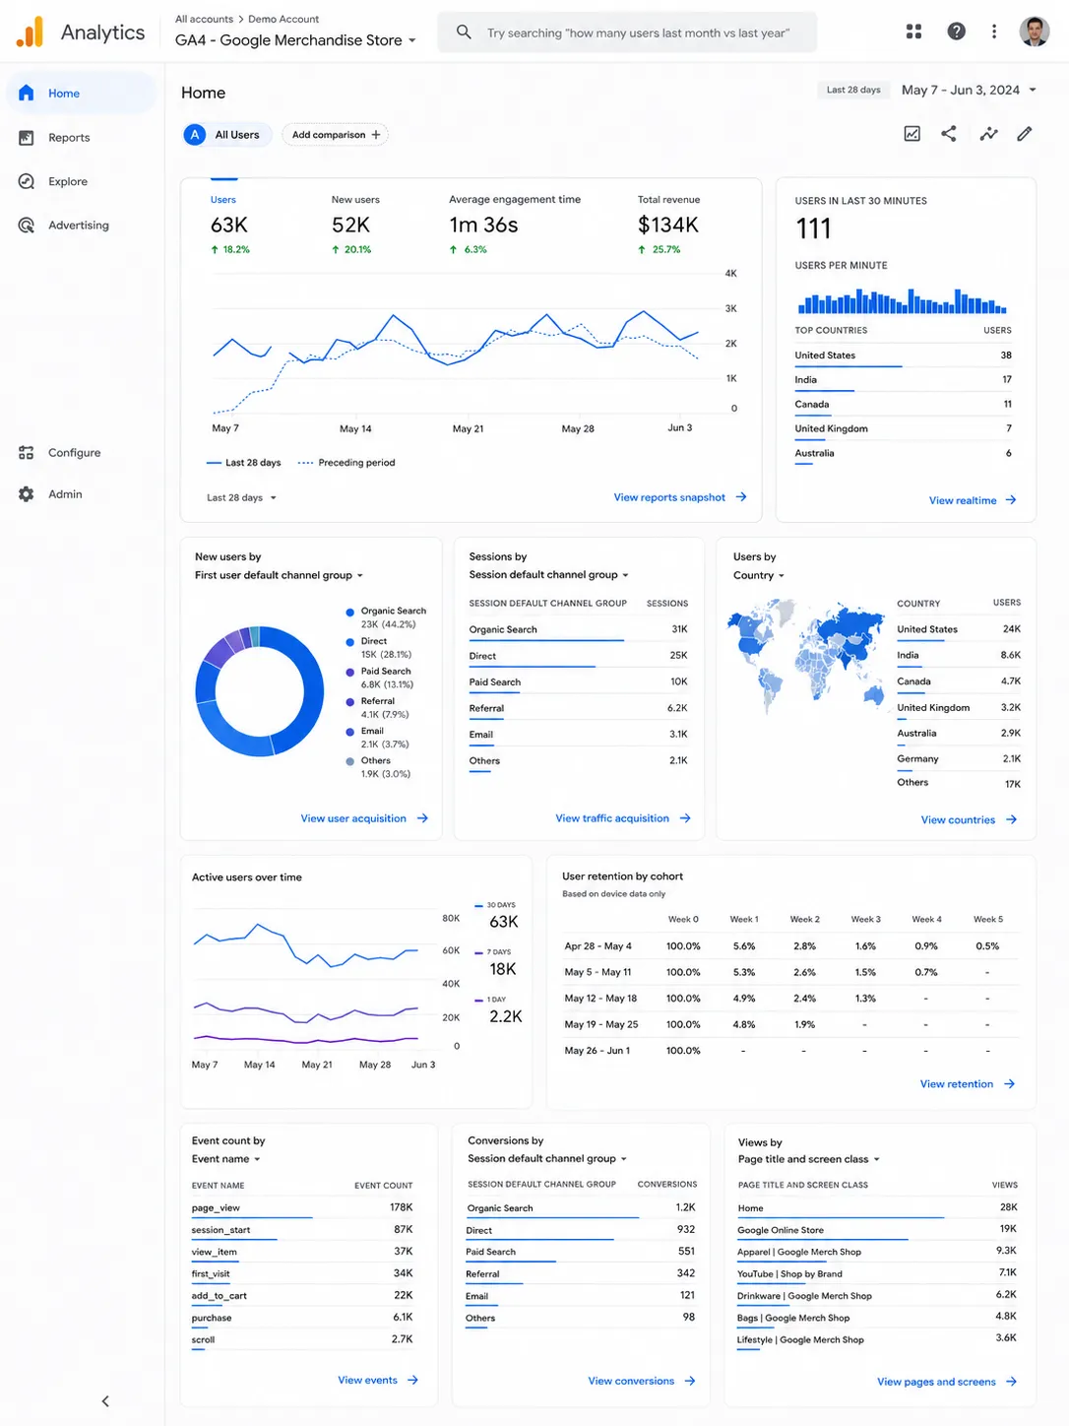Click the Analytics logo icon
1069x1426 pixels.
pyautogui.click(x=31, y=32)
